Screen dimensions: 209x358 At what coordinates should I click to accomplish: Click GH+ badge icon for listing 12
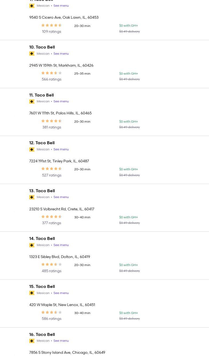(32, 150)
